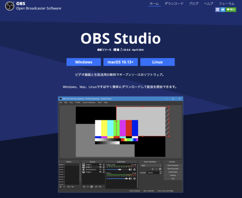Click Start Recording in Controls
242x198 pixels.
click(173, 169)
